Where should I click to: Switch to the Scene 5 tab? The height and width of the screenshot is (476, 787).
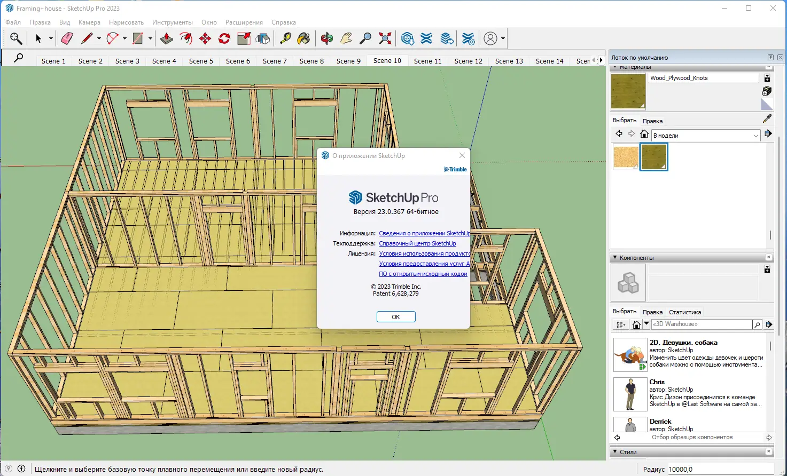coord(201,61)
